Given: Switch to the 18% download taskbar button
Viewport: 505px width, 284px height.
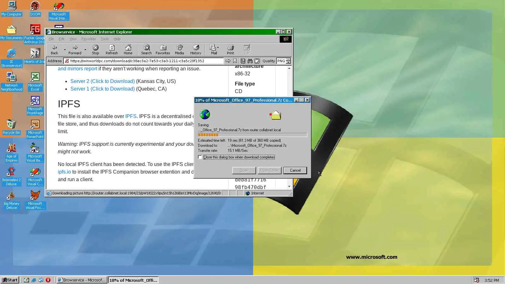Looking at the screenshot, I should [x=133, y=280].
